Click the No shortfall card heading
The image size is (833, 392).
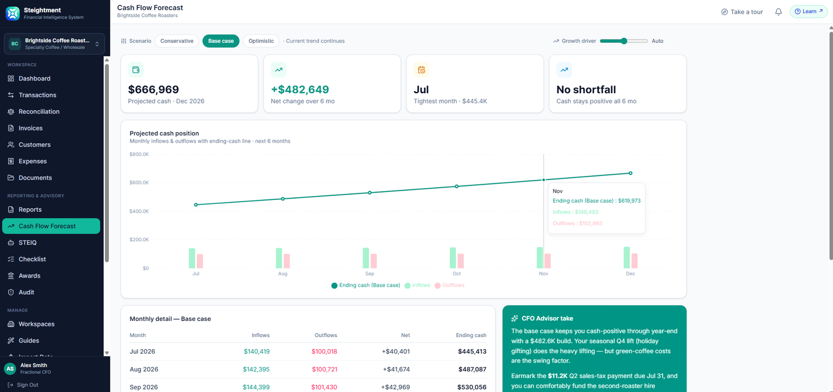pyautogui.click(x=586, y=89)
